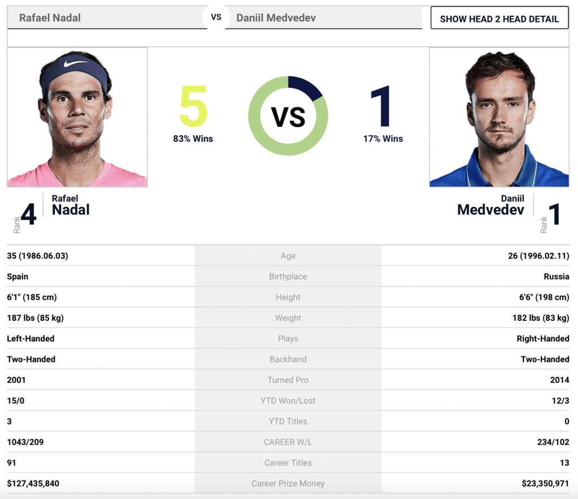Click the SHOW HEAD 2 HEAD DETAIL button
The width and height of the screenshot is (578, 499).
click(x=500, y=17)
